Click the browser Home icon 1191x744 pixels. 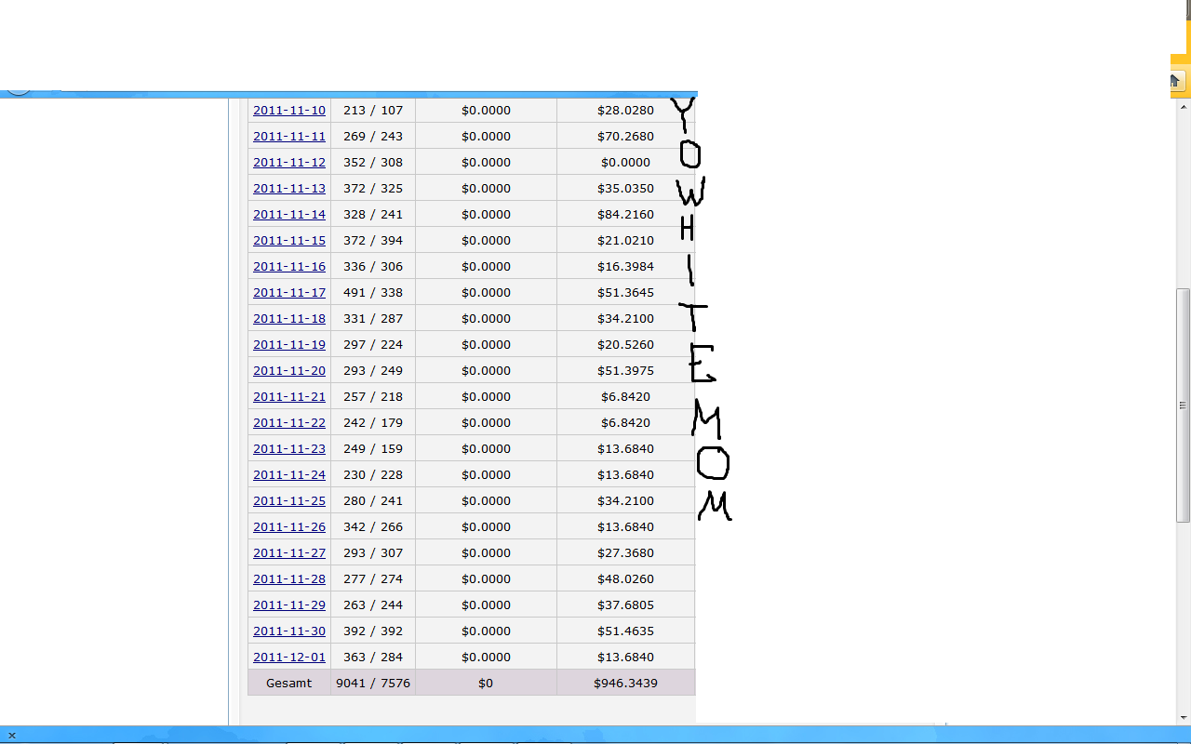[x=1174, y=81]
